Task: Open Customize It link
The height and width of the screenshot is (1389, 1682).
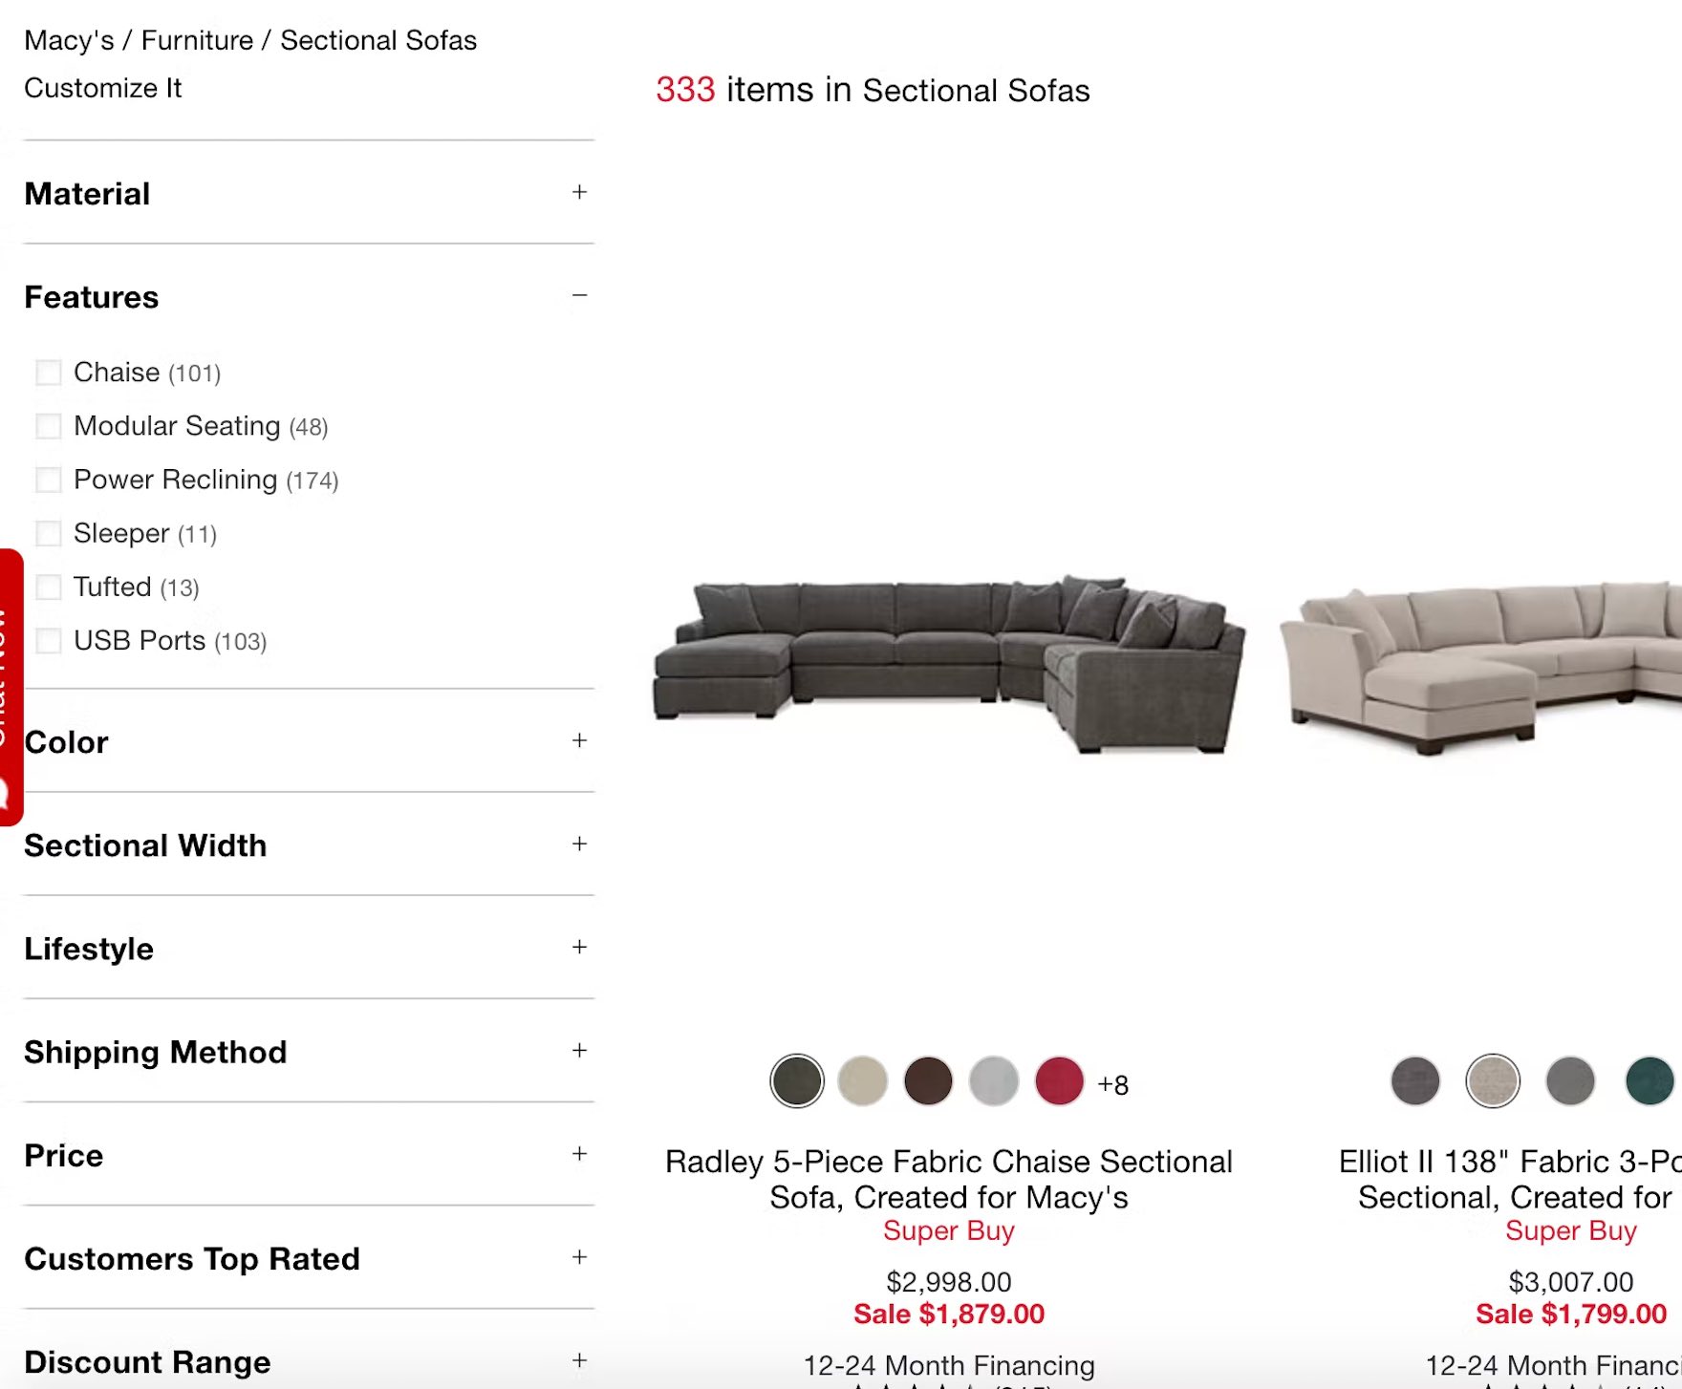Action: click(x=102, y=88)
